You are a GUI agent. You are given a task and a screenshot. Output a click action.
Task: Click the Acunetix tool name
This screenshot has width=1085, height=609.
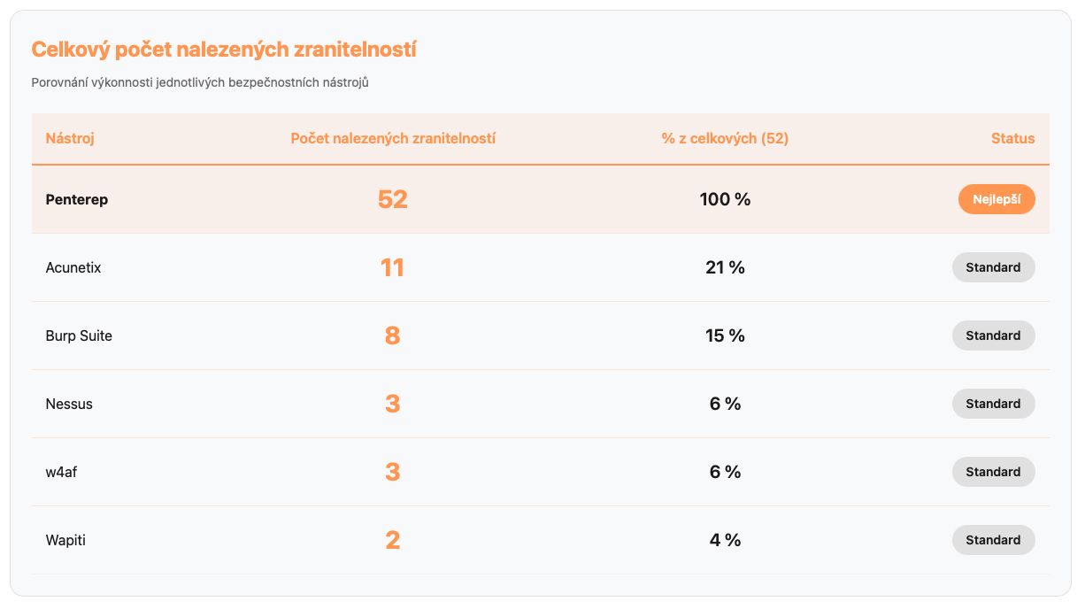tap(73, 267)
